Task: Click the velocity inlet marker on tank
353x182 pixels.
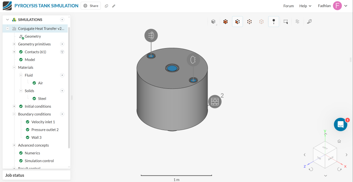Action: 151,35
